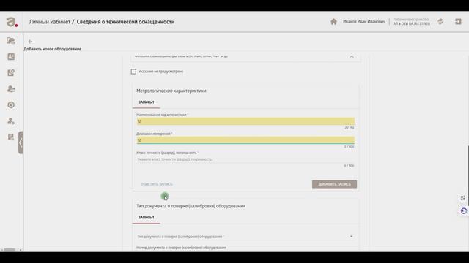Open the sidebar document edit icon
469x263 pixels.
[x=11, y=137]
